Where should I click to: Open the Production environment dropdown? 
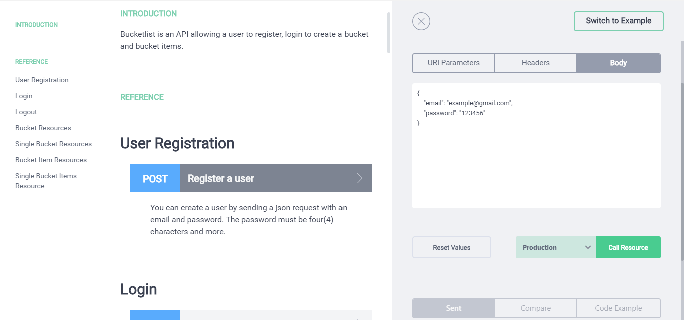(555, 247)
